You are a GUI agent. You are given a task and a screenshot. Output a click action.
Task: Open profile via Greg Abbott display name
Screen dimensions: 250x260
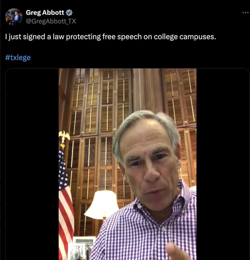click(x=45, y=13)
